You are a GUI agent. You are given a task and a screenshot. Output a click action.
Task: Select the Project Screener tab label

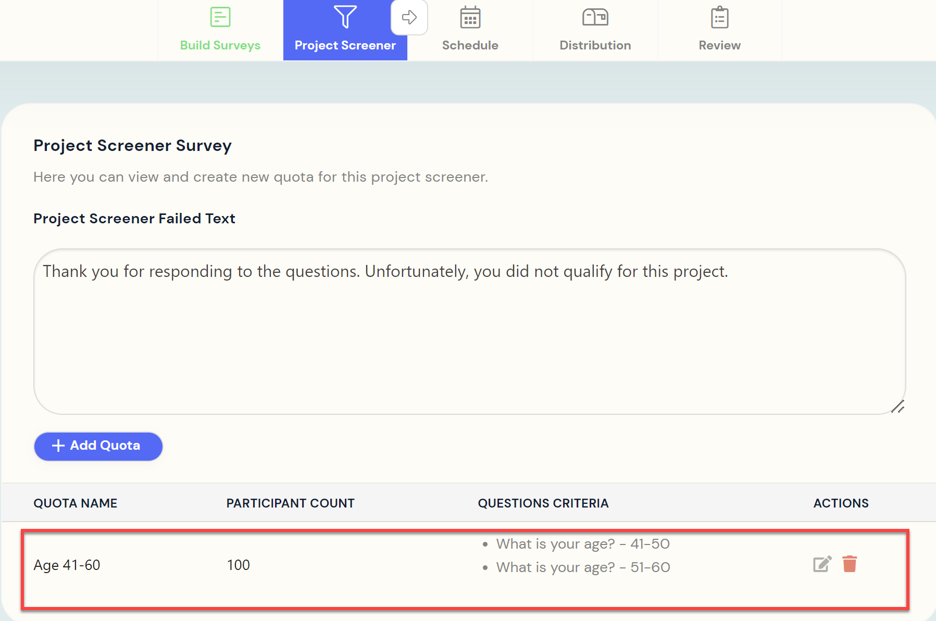pyautogui.click(x=345, y=45)
